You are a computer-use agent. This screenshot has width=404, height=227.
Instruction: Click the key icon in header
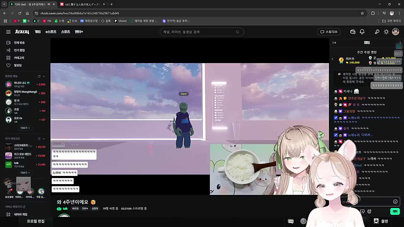pyautogui.click(x=377, y=32)
